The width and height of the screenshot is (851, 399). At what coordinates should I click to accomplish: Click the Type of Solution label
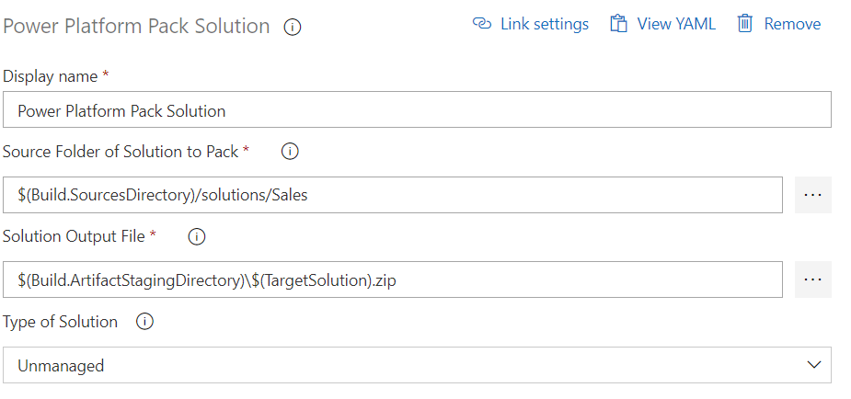click(60, 322)
